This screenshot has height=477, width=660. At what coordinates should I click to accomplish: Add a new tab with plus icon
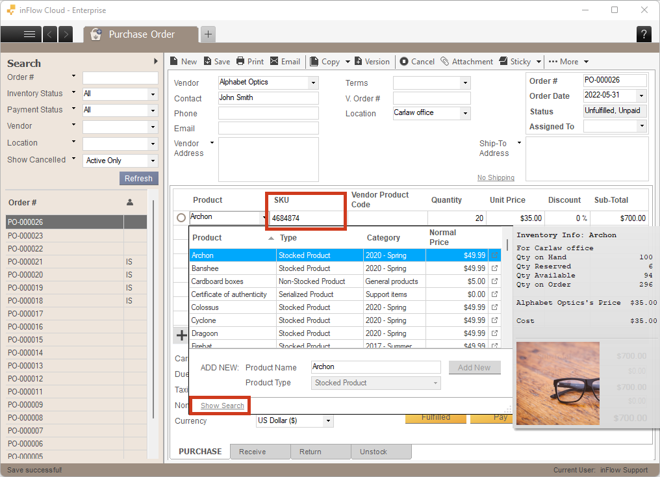207,34
